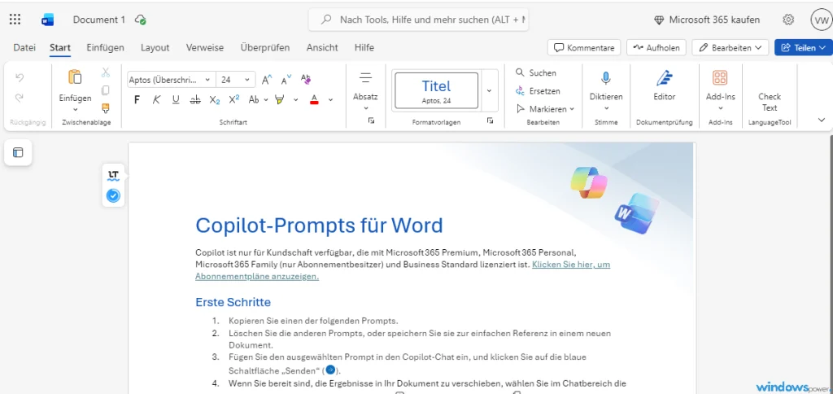The height and width of the screenshot is (394, 833).
Task: Focus the search tools box
Action: 419,20
